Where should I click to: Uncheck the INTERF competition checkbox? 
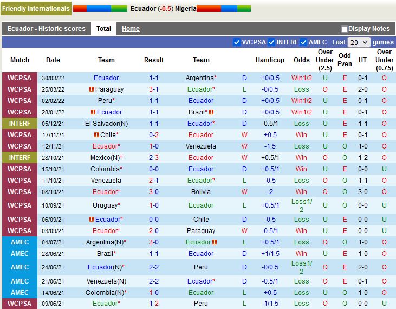coord(271,42)
